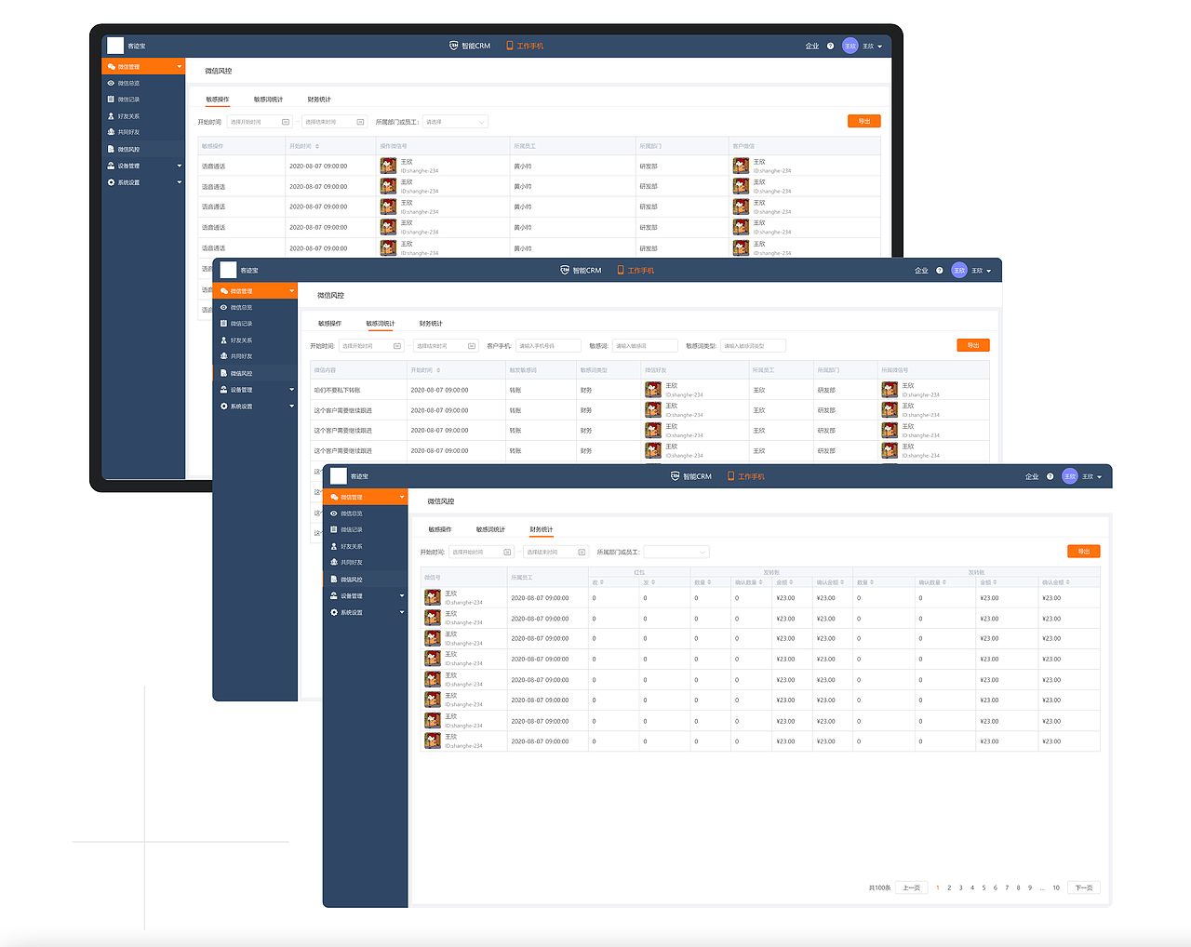Open 微信总览 eye icon in 财务统计 window sidebar

[334, 514]
